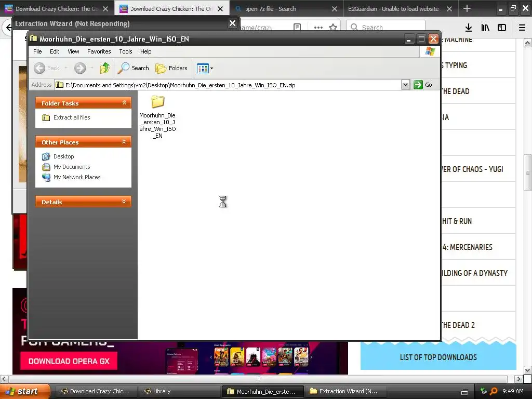
Task: Switch to open 7z file Search tab
Action: (x=270, y=9)
